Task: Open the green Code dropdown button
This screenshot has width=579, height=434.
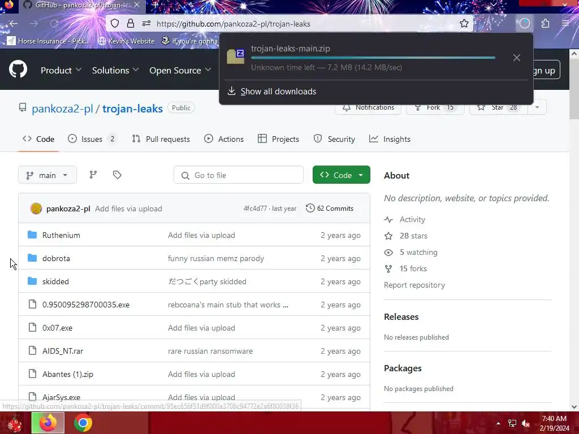Action: pyautogui.click(x=341, y=175)
